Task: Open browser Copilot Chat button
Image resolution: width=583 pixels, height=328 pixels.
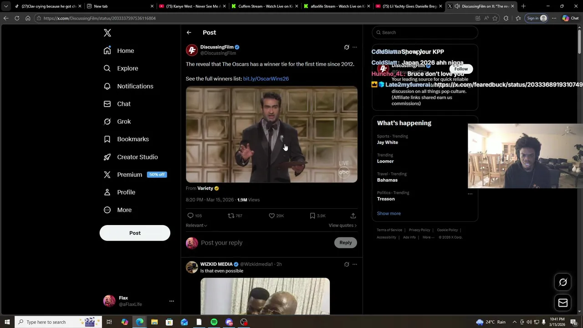Action: point(570,18)
